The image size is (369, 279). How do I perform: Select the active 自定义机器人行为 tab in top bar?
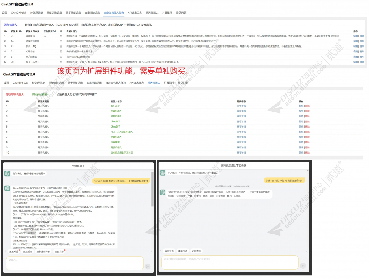[x=114, y=13]
